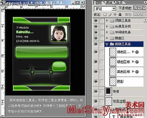
Task: Open the blend mode dropdown 穿过
Action: (x=105, y=9)
